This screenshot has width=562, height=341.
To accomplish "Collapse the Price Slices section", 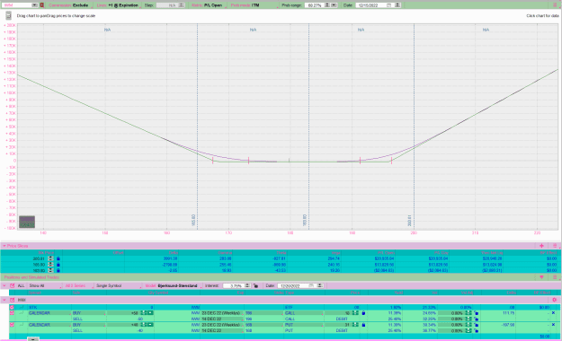I will coord(4,246).
